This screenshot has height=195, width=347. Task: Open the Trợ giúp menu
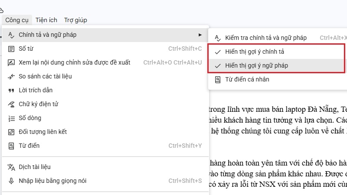[x=75, y=20]
